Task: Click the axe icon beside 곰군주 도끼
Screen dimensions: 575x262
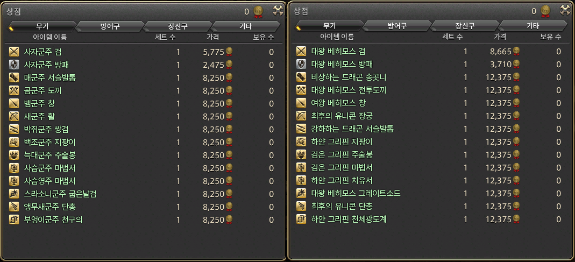Action: click(14, 90)
